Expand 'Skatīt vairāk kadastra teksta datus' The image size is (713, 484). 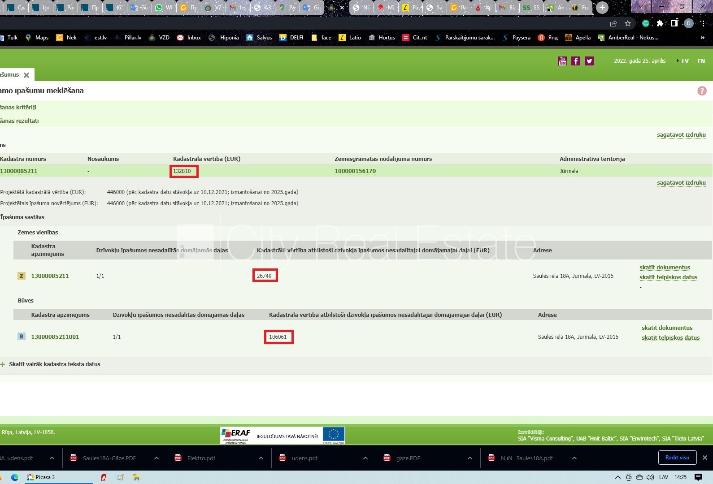pyautogui.click(x=54, y=364)
